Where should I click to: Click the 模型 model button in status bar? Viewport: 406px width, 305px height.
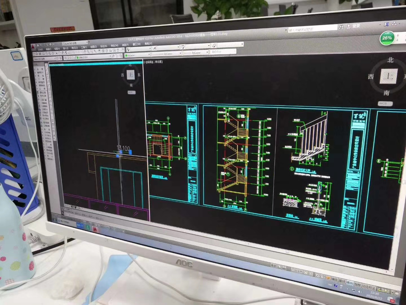pyautogui.click(x=273, y=265)
